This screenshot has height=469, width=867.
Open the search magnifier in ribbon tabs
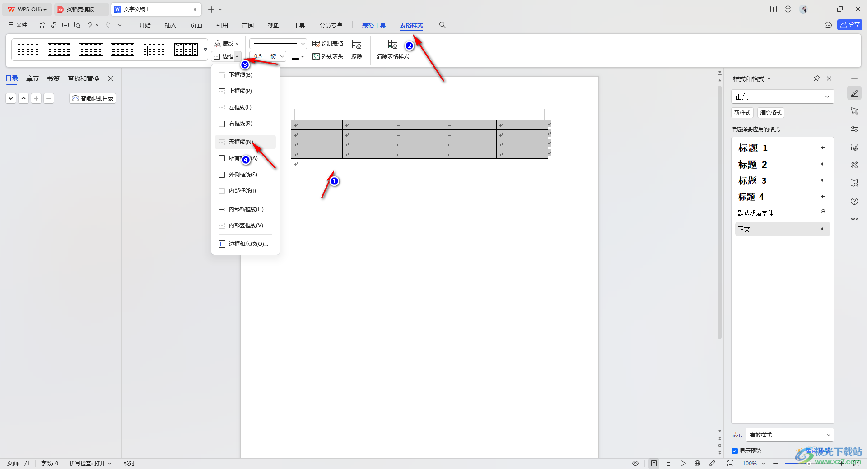[443, 25]
